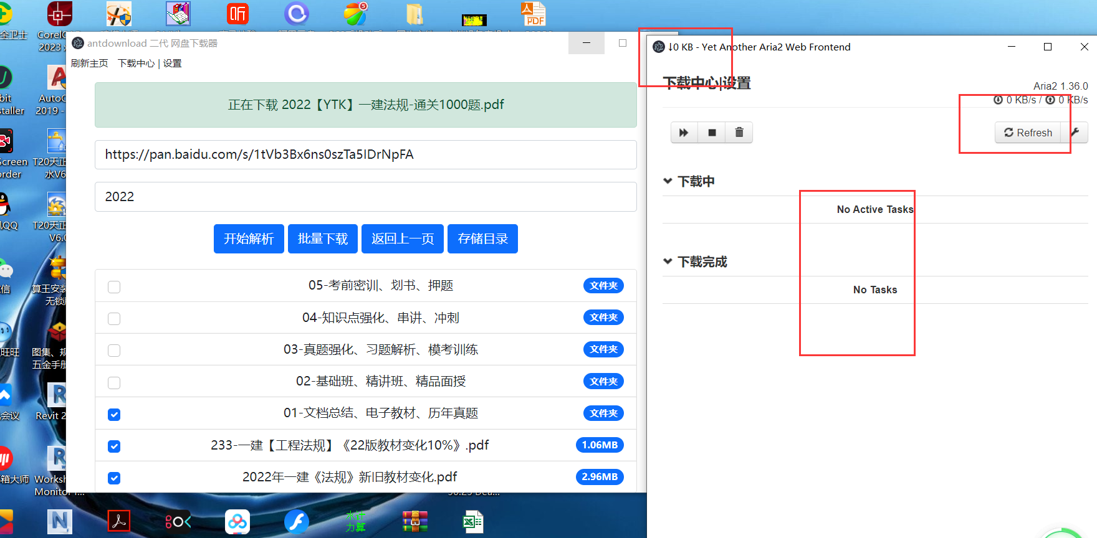Click the extraction code field containing 2022
1097x538 pixels.
pyautogui.click(x=366, y=197)
